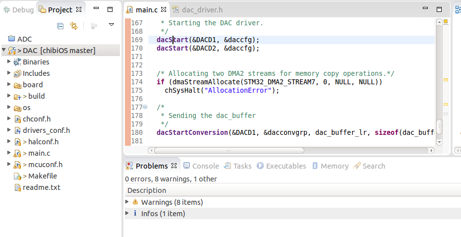Expand the chconf.h file node
The height and width of the screenshot is (237, 461).
9,118
